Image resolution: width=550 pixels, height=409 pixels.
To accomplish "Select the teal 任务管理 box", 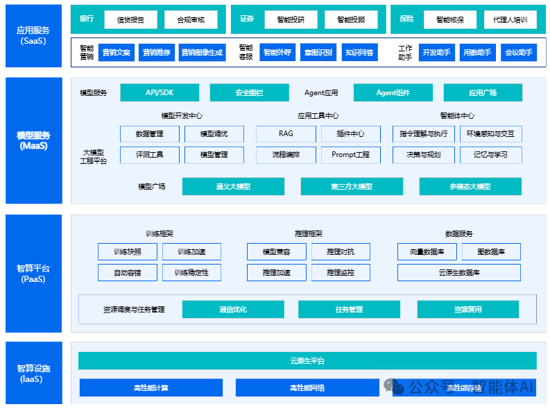I will click(x=350, y=309).
